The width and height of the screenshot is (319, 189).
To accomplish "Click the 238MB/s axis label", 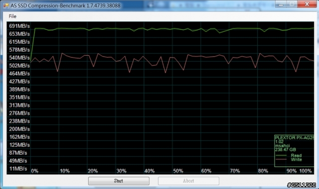I will tap(19, 121).
